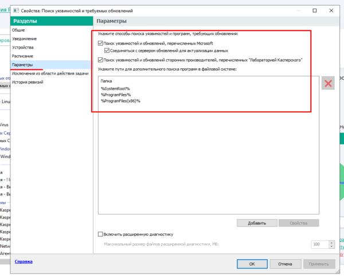Decrease diagnostic file size with down arrow
The image size is (344, 277).
click(331, 246)
